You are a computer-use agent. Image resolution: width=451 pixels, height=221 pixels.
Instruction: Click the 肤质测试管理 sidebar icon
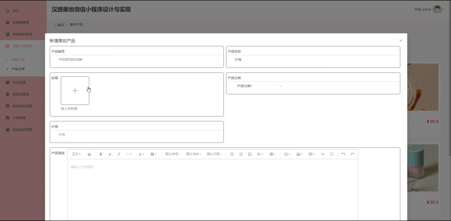coord(7,106)
